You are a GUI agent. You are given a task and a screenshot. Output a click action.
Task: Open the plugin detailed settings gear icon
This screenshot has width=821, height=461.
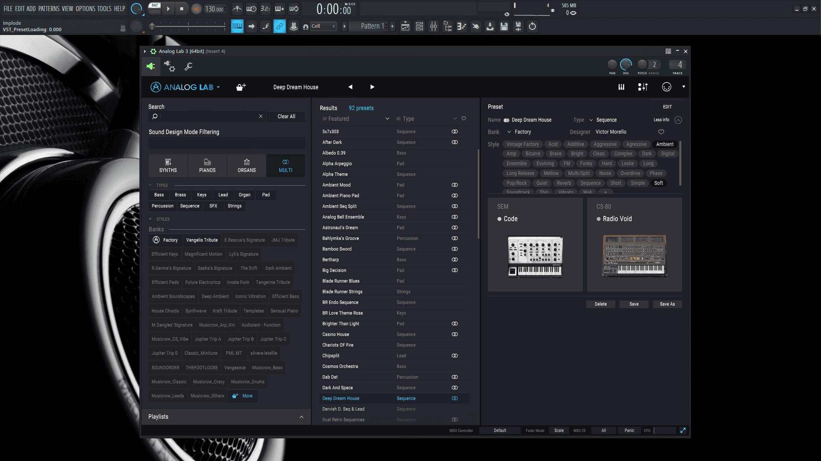169,66
